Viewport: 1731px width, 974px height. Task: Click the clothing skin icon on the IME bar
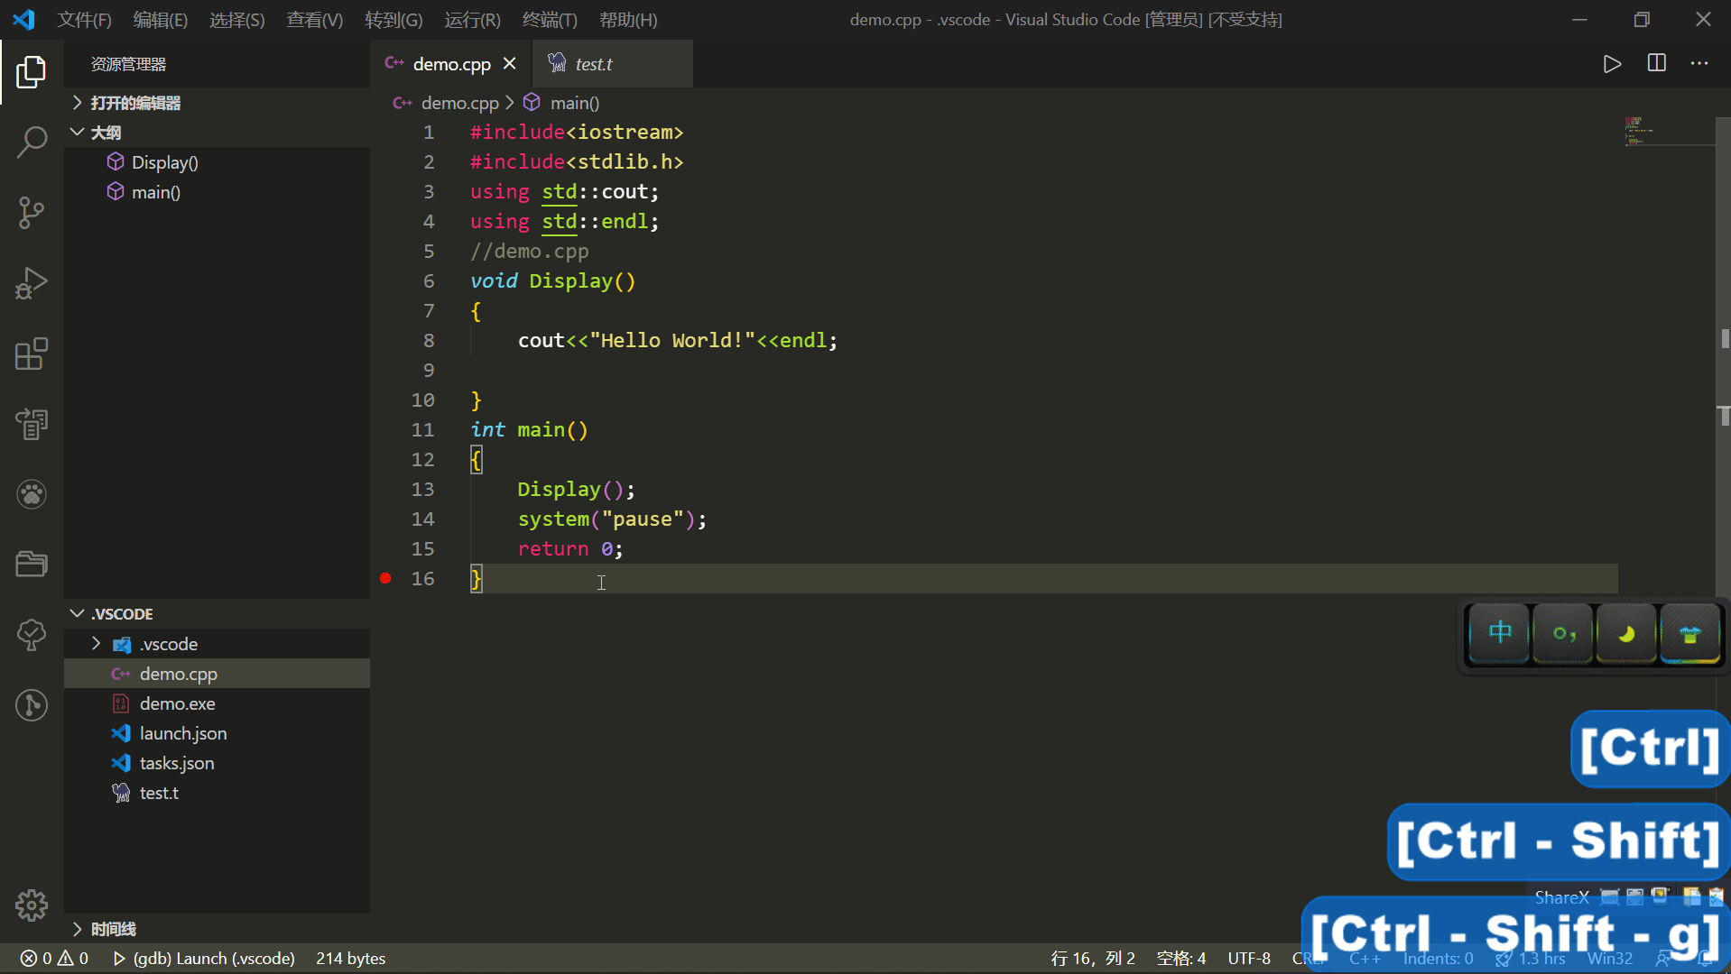click(x=1689, y=634)
